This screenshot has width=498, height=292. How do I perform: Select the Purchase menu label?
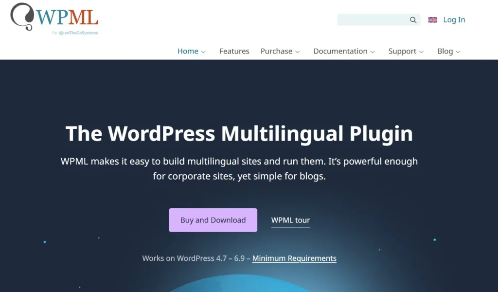(x=276, y=51)
